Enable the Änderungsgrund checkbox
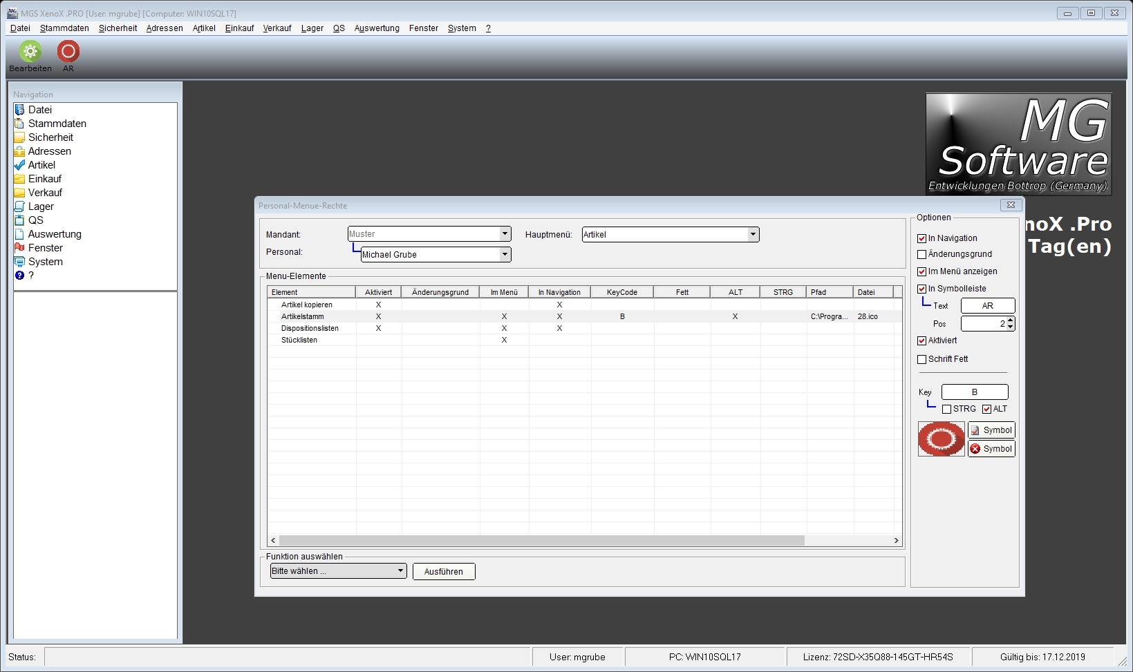The width and height of the screenshot is (1133, 672). coord(921,254)
